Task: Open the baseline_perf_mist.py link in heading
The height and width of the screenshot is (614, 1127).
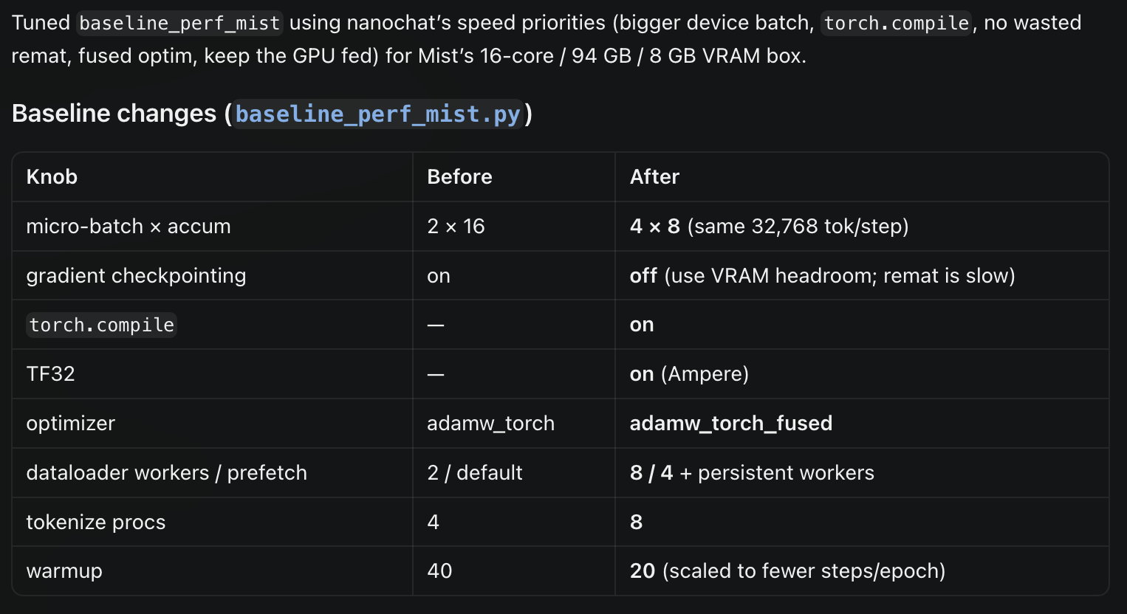Action: coord(378,114)
